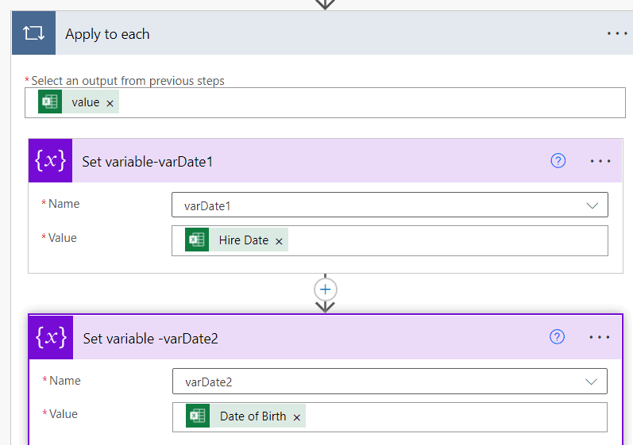Viewport: 633px width, 445px height.
Task: Open Apply to each ellipsis menu
Action: (x=617, y=33)
